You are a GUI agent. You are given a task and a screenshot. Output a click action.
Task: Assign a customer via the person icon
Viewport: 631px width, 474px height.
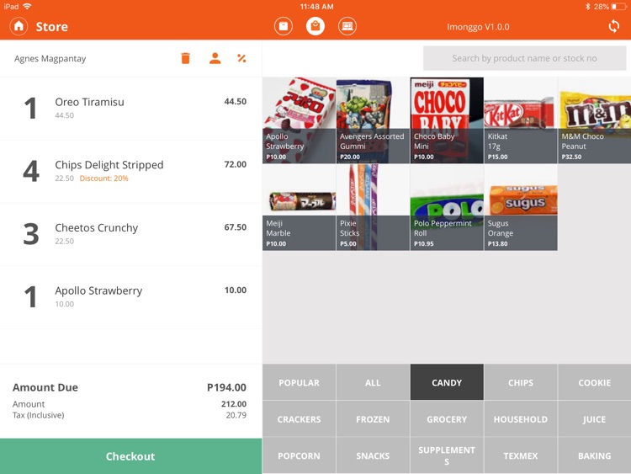(215, 58)
